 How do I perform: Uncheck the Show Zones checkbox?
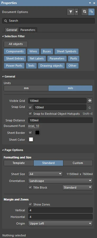(x=30, y=204)
